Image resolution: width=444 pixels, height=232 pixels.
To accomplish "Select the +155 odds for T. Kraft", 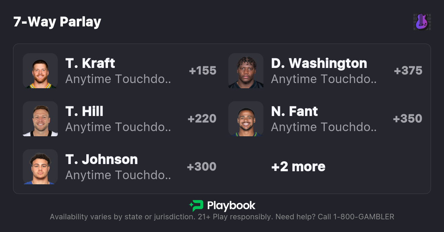I will click(x=203, y=71).
